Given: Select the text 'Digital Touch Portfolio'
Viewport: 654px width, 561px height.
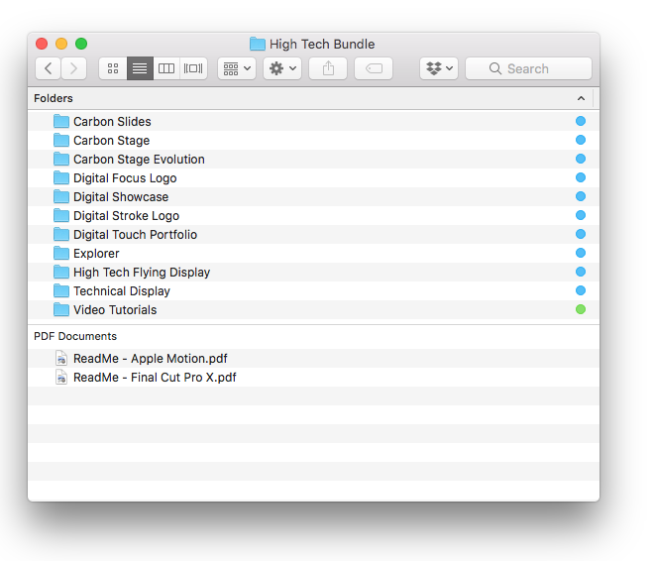Looking at the screenshot, I should click(135, 234).
